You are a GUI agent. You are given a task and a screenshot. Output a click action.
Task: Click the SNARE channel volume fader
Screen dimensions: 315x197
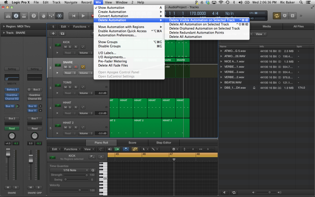click(8, 152)
